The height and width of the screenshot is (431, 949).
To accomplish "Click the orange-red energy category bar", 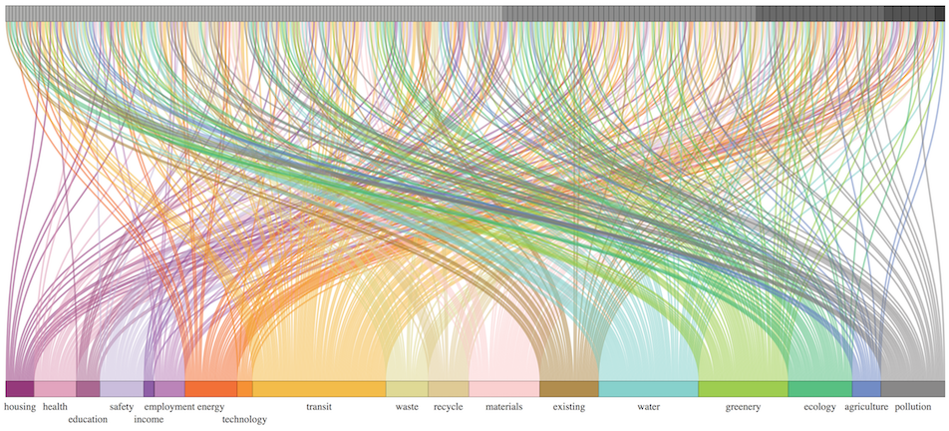I will pyautogui.click(x=210, y=389).
